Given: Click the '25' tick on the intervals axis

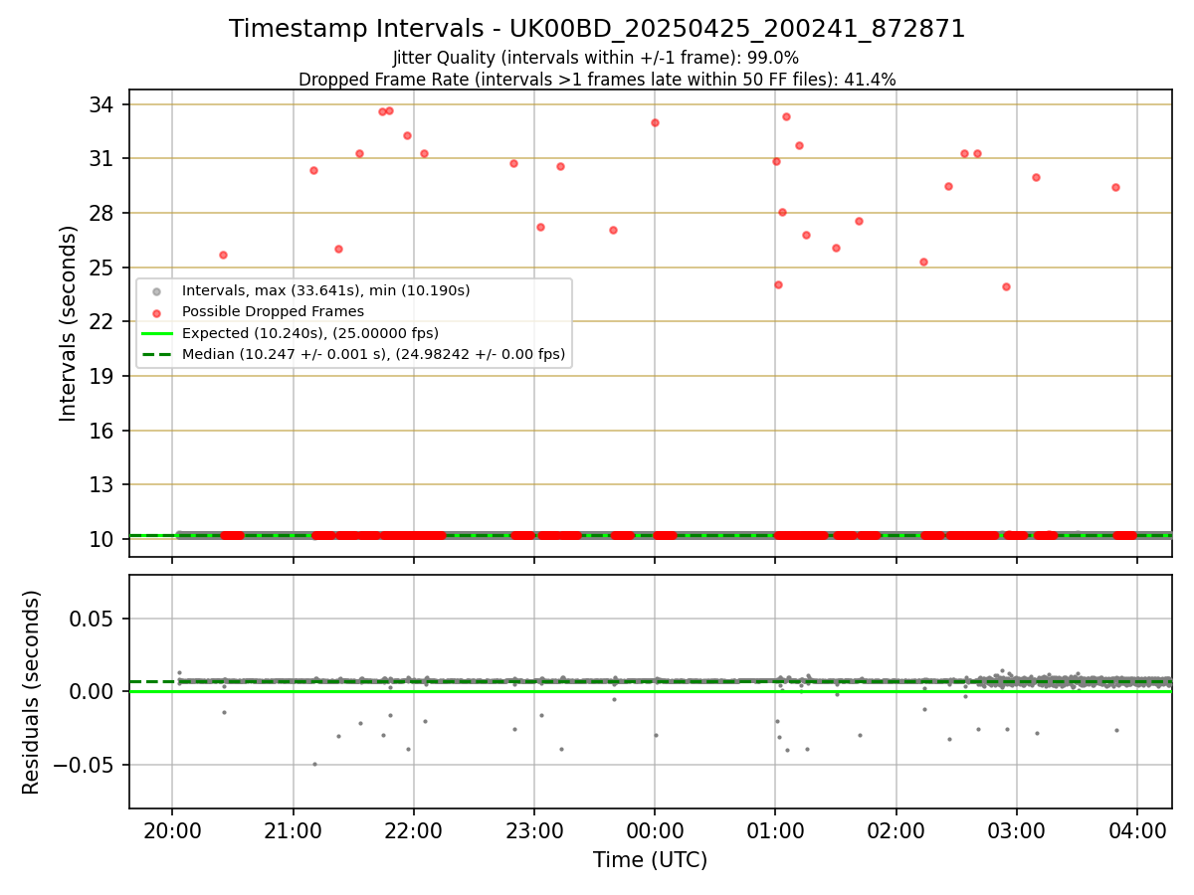Looking at the screenshot, I should click(x=102, y=268).
